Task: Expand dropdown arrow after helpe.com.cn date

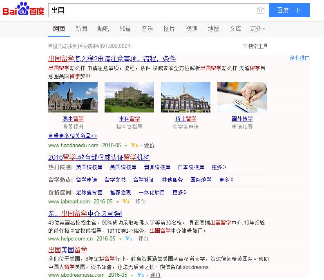Action: pos(120,239)
